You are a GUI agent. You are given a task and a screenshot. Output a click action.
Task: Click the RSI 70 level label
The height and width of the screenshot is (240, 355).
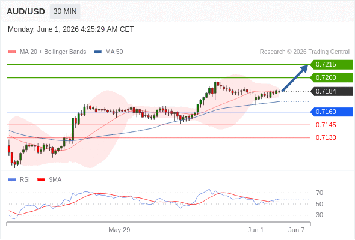click(319, 193)
